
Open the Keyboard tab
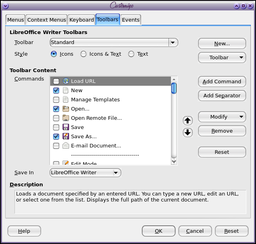pos(81,20)
